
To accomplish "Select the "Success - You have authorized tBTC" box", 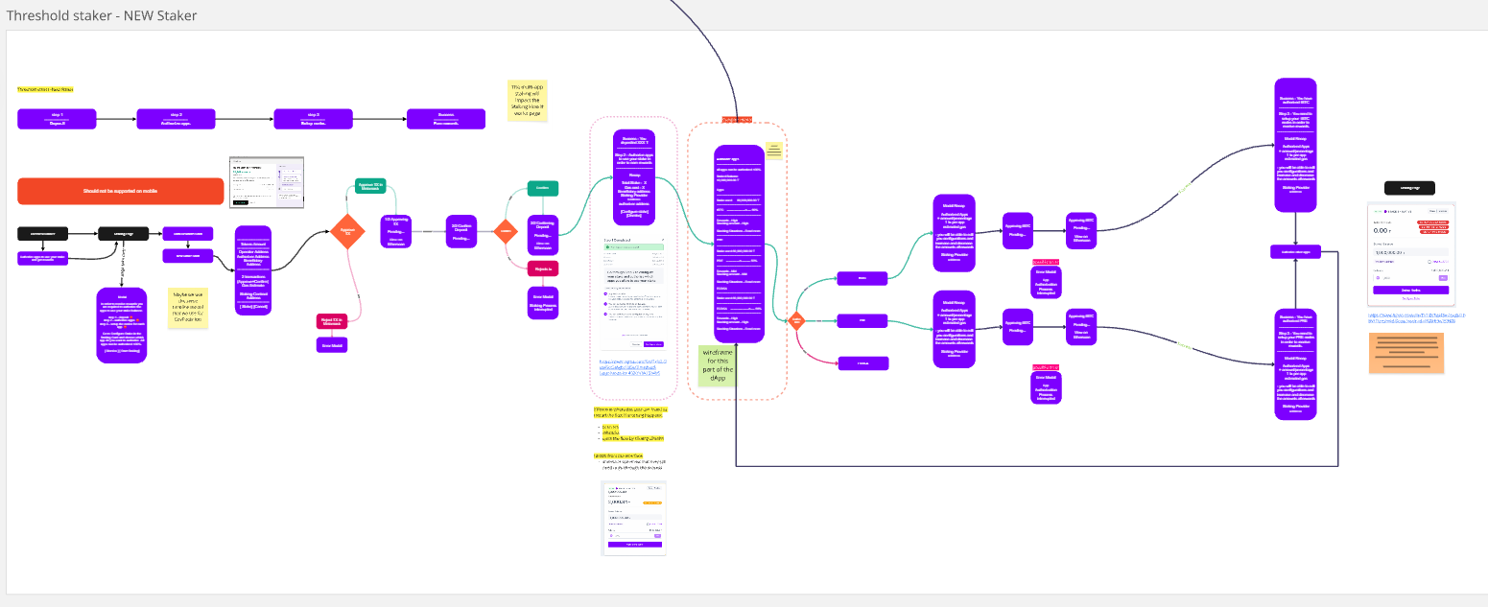I will pyautogui.click(x=1295, y=145).
